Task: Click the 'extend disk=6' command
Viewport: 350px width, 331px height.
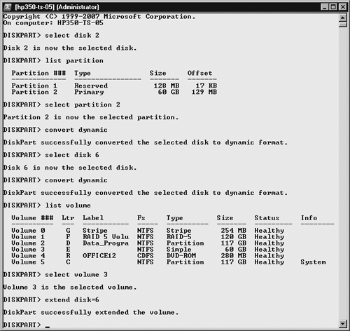Action: (x=72, y=300)
